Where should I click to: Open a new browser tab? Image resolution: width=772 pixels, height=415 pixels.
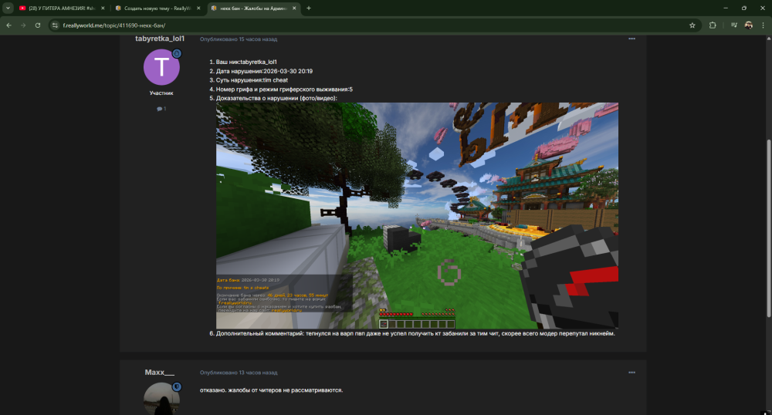point(309,8)
